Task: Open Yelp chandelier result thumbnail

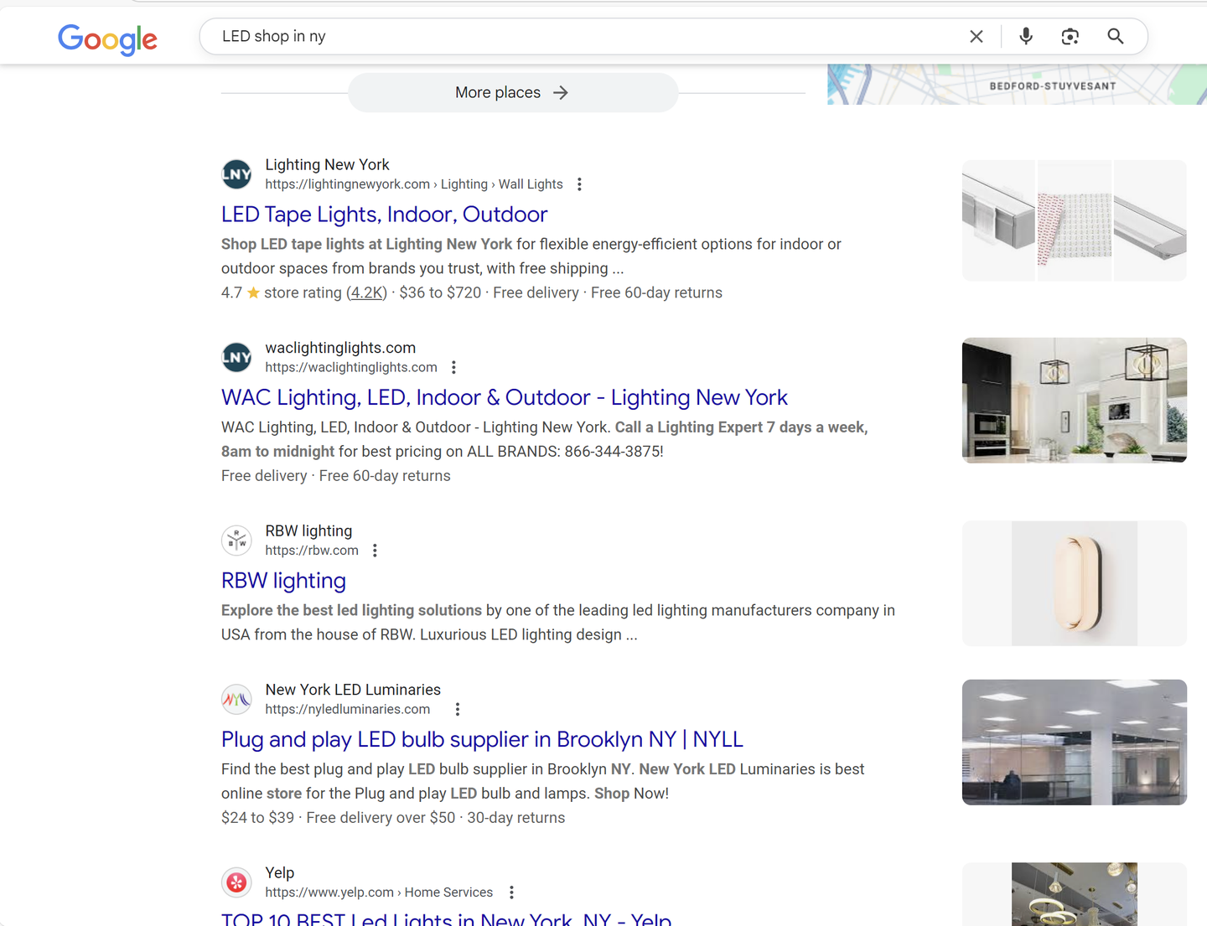Action: pos(1075,894)
